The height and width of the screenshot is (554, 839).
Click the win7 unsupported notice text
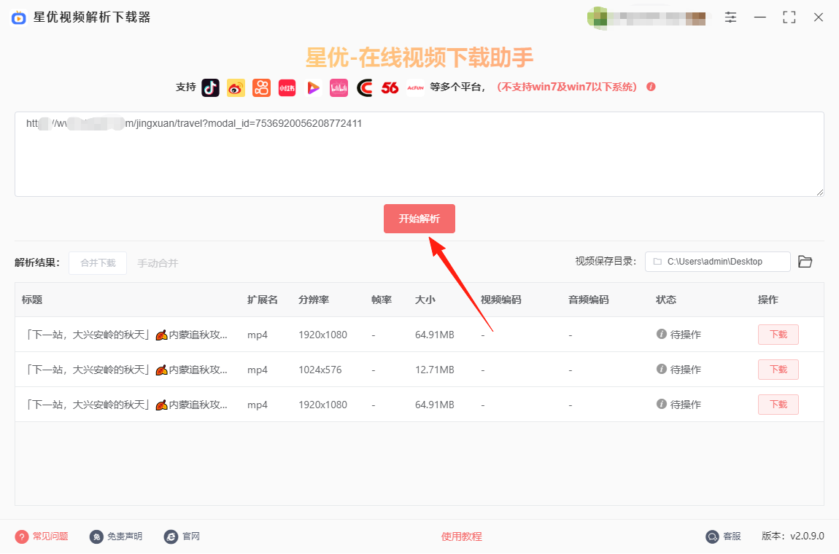coord(567,87)
